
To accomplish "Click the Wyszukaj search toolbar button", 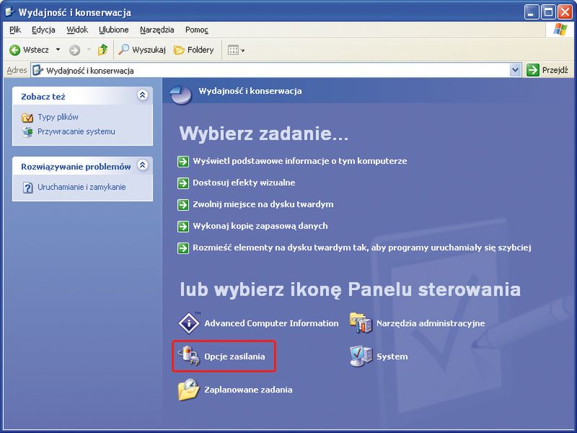I will pyautogui.click(x=142, y=50).
